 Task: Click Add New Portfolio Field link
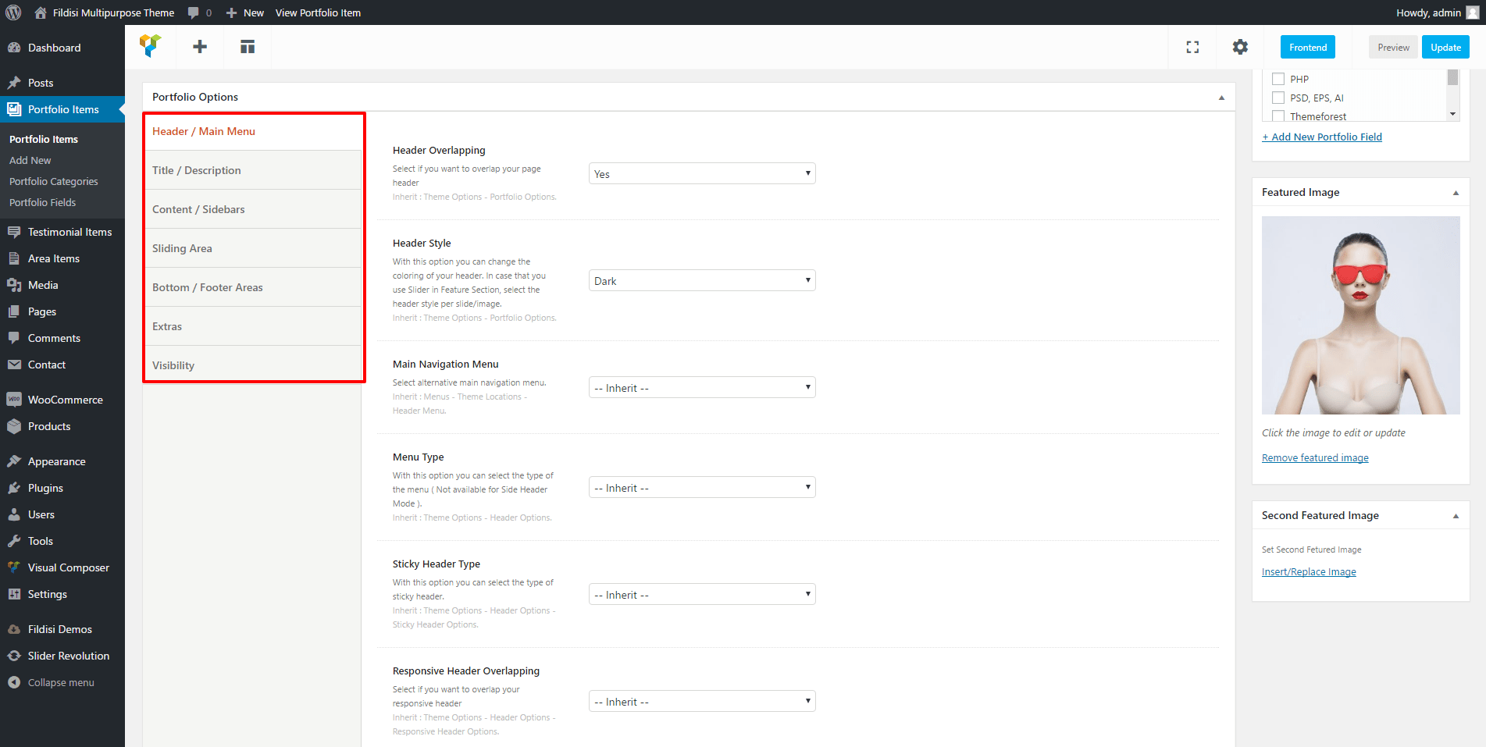(x=1322, y=137)
